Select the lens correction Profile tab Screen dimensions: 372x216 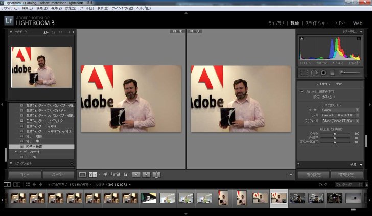[x=322, y=84]
